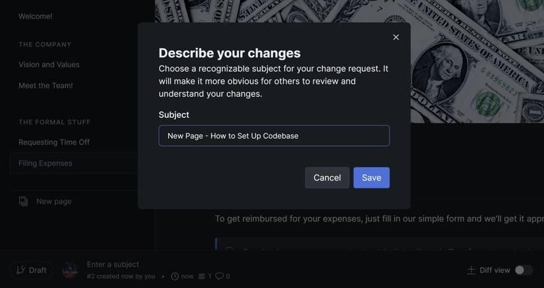Click the Subject text input field
The image size is (544, 288).
pyautogui.click(x=274, y=136)
